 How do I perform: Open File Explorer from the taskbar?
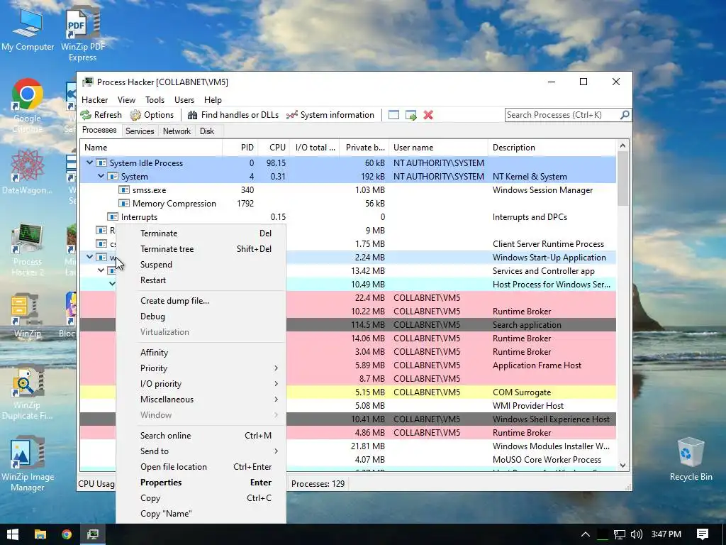(40, 534)
